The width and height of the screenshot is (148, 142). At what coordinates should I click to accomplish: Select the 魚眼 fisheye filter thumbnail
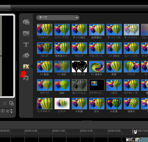(114, 67)
